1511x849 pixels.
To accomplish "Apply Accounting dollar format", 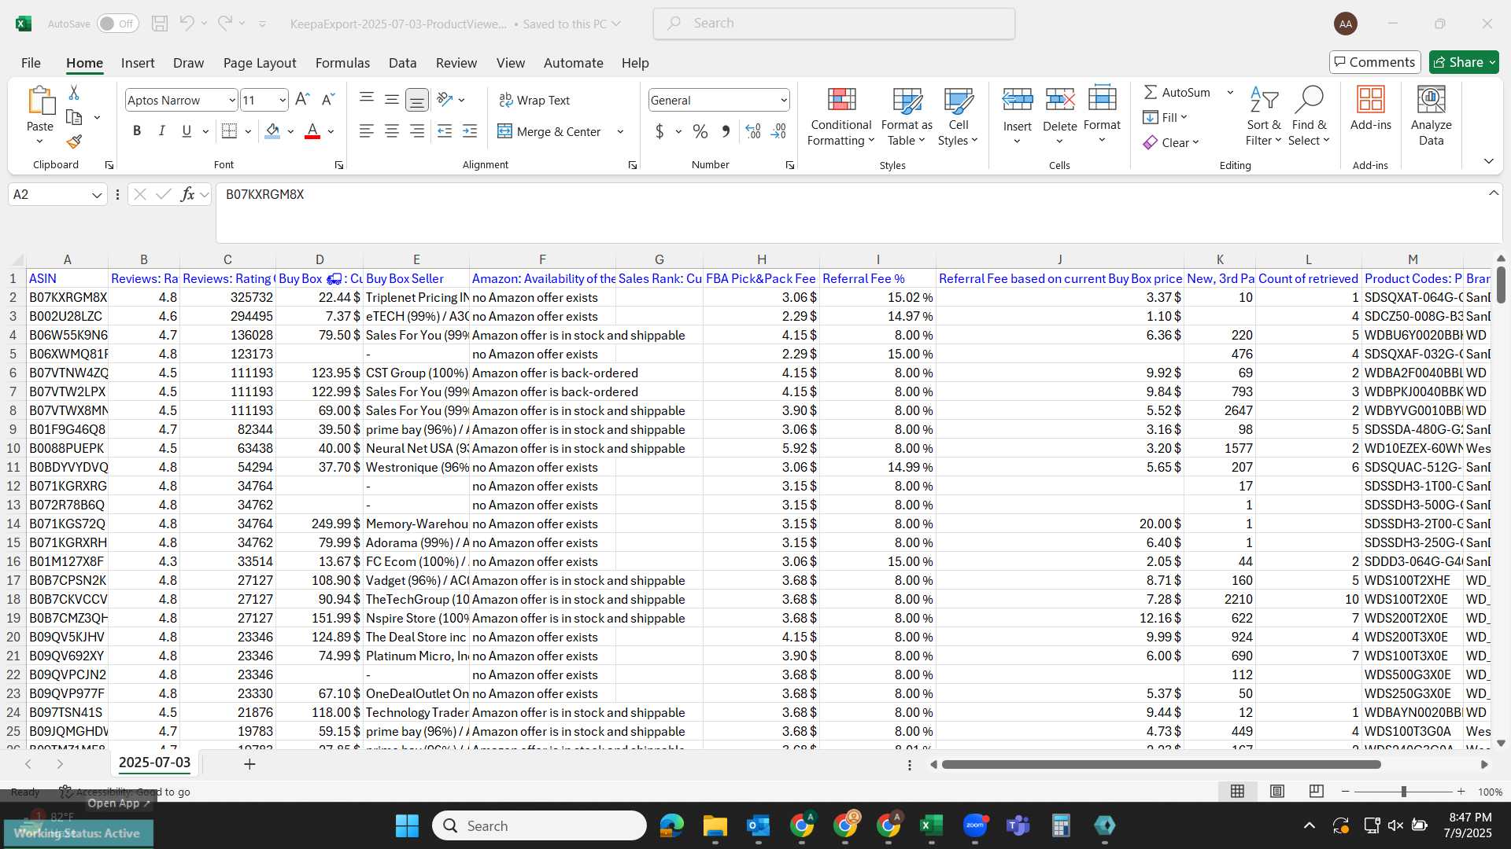I will click(659, 131).
